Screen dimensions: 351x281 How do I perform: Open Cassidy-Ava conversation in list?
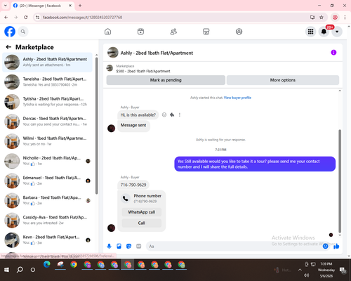point(47,220)
